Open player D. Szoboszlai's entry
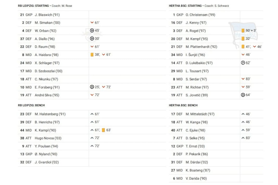The image size is (278, 185). (x=49, y=71)
